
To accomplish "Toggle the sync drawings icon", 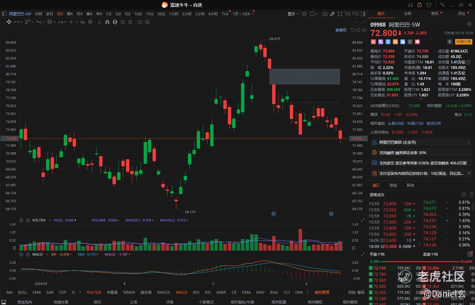I will (x=115, y=22).
